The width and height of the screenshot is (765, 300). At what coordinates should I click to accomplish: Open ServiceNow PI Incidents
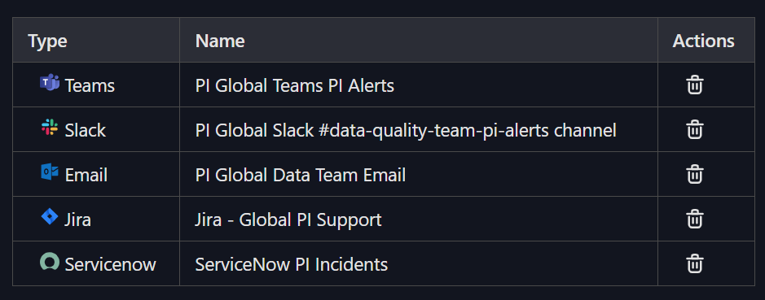tap(292, 265)
